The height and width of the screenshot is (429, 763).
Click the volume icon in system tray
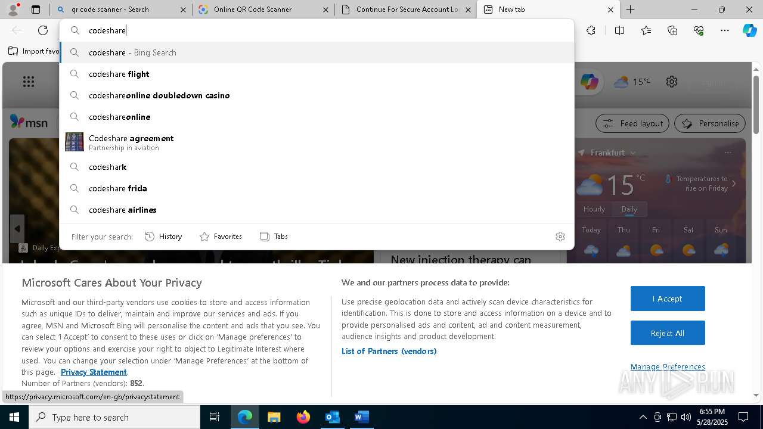point(686,417)
